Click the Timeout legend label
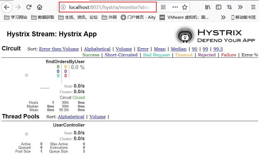Screen dimensions: 259x155 [184, 55]
